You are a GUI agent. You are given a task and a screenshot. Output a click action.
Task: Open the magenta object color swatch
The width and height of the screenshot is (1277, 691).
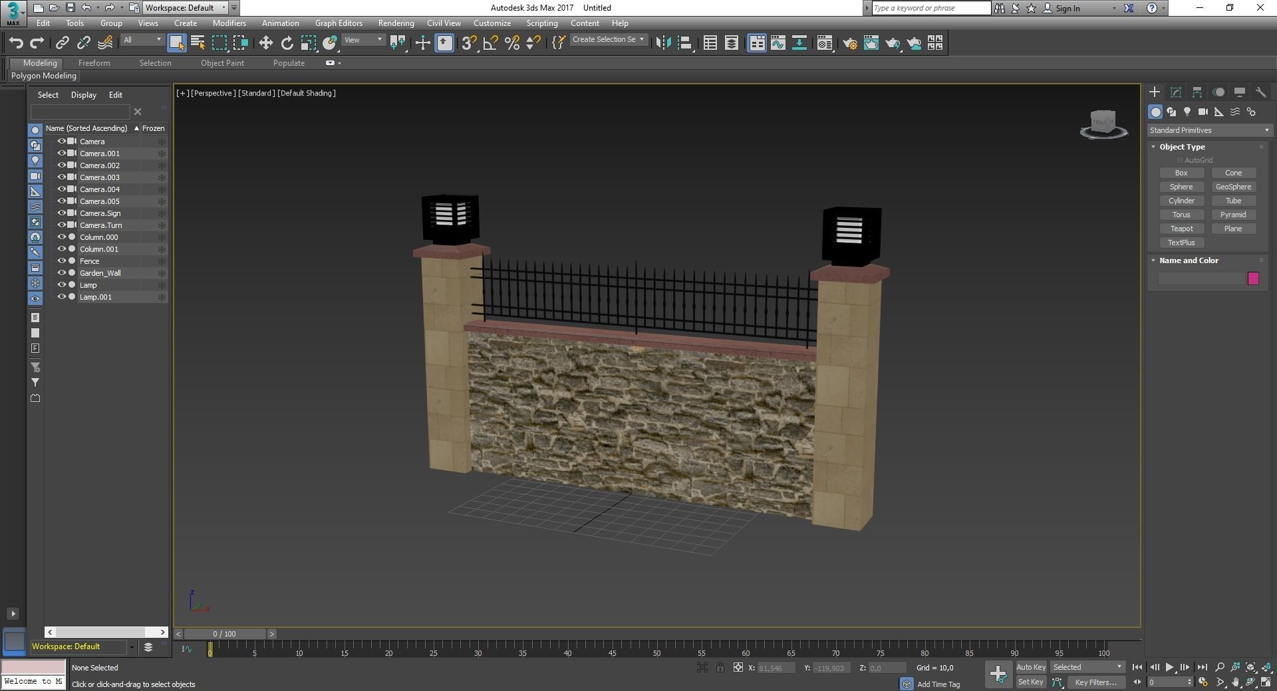[x=1253, y=278]
